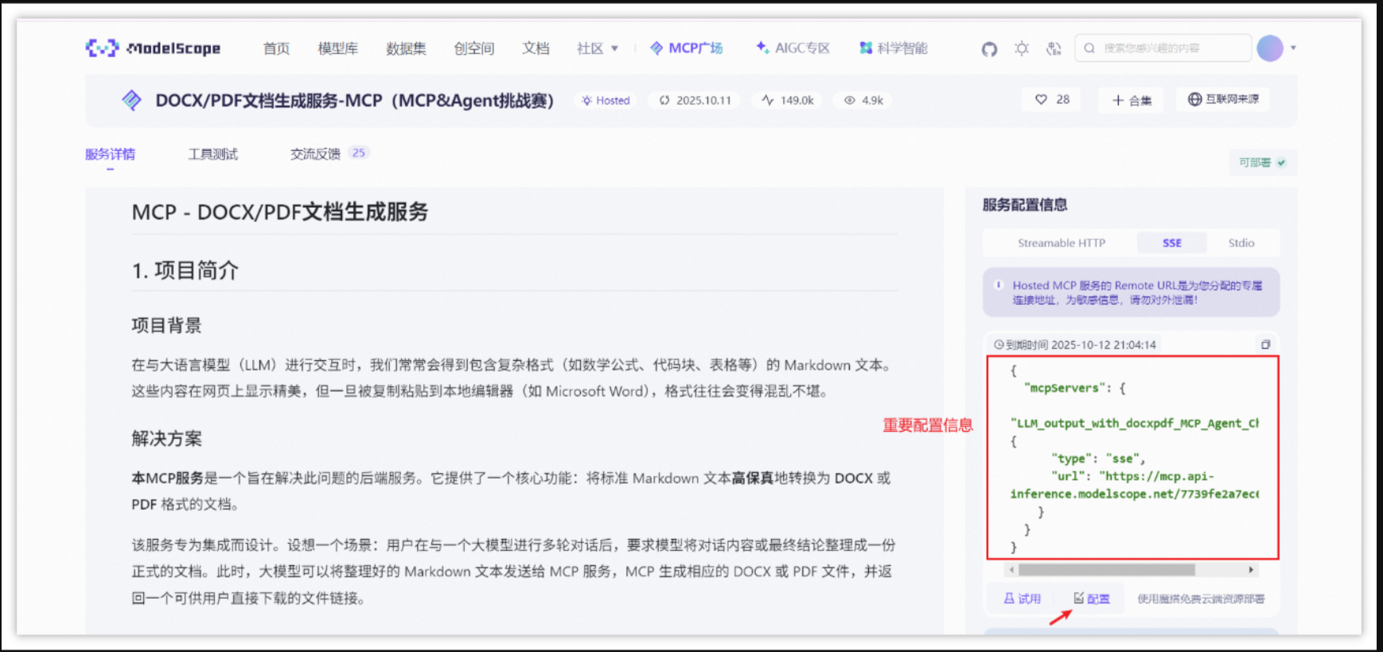This screenshot has height=652, width=1383.
Task: Go to 首页 home page
Action: point(276,49)
